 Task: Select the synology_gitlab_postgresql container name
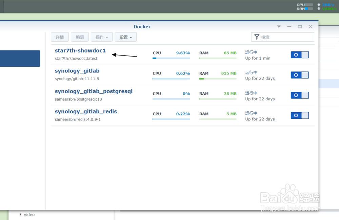[94, 91]
